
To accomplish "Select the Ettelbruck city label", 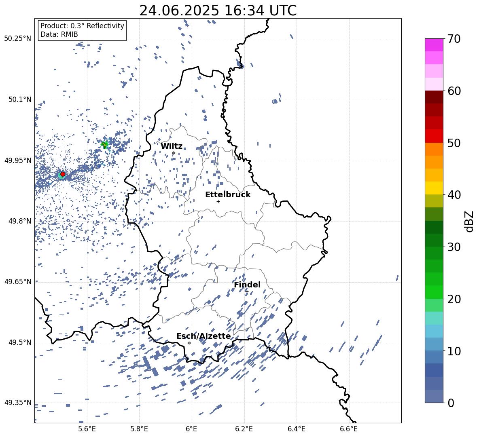I will pos(228,194).
